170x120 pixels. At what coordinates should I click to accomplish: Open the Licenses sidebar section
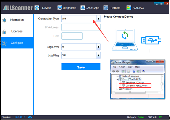tap(17, 31)
